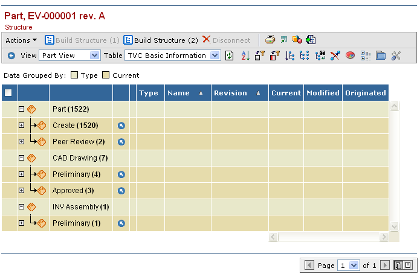
Task: Click the red Disconnect X icon
Action: pos(207,40)
